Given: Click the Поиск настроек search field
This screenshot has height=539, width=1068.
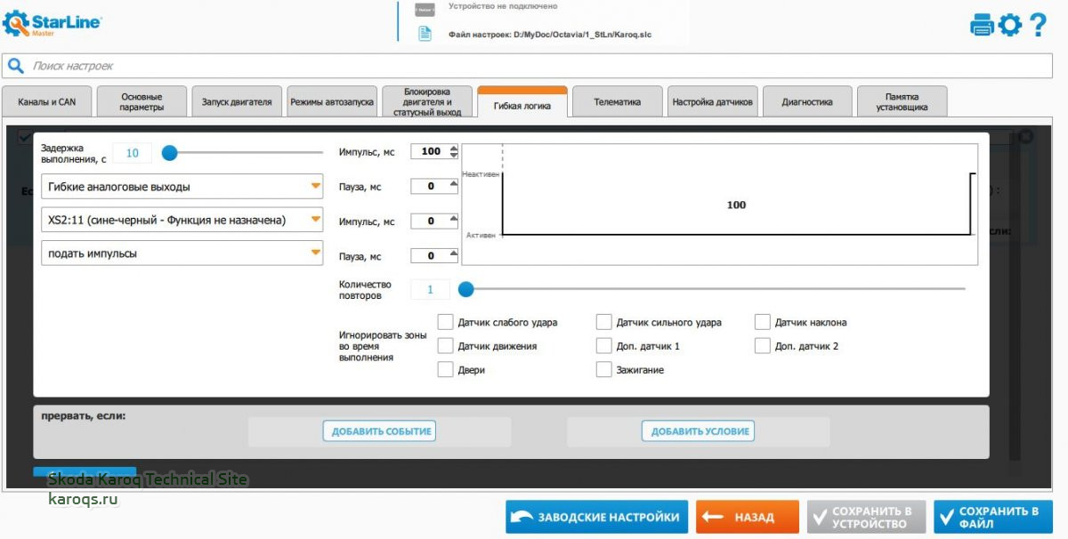Looking at the screenshot, I should point(534,66).
